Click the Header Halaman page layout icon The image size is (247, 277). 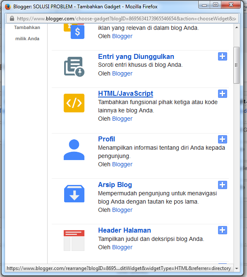pyautogui.click(x=74, y=241)
